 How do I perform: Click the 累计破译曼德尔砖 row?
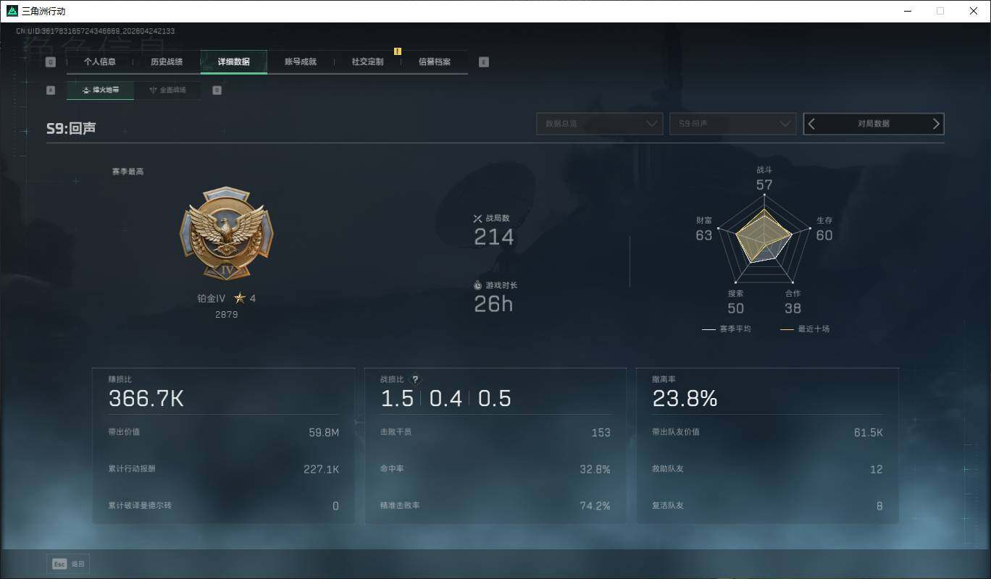pyautogui.click(x=223, y=506)
